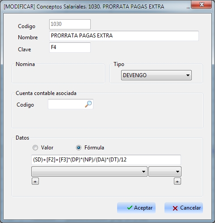Click the green checkmark on Aceptar
This screenshot has width=215, height=223.
(130, 208)
